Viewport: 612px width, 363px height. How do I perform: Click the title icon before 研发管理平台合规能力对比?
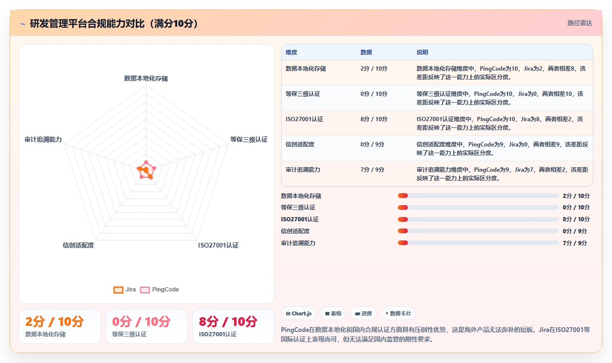click(x=23, y=24)
